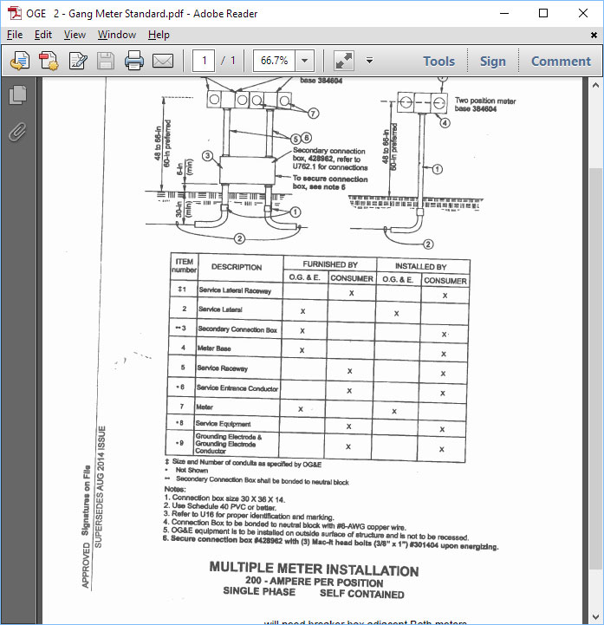Screen dimensions: 604x625
Task: Click 'Service Equipment' table description
Action: tap(223, 424)
